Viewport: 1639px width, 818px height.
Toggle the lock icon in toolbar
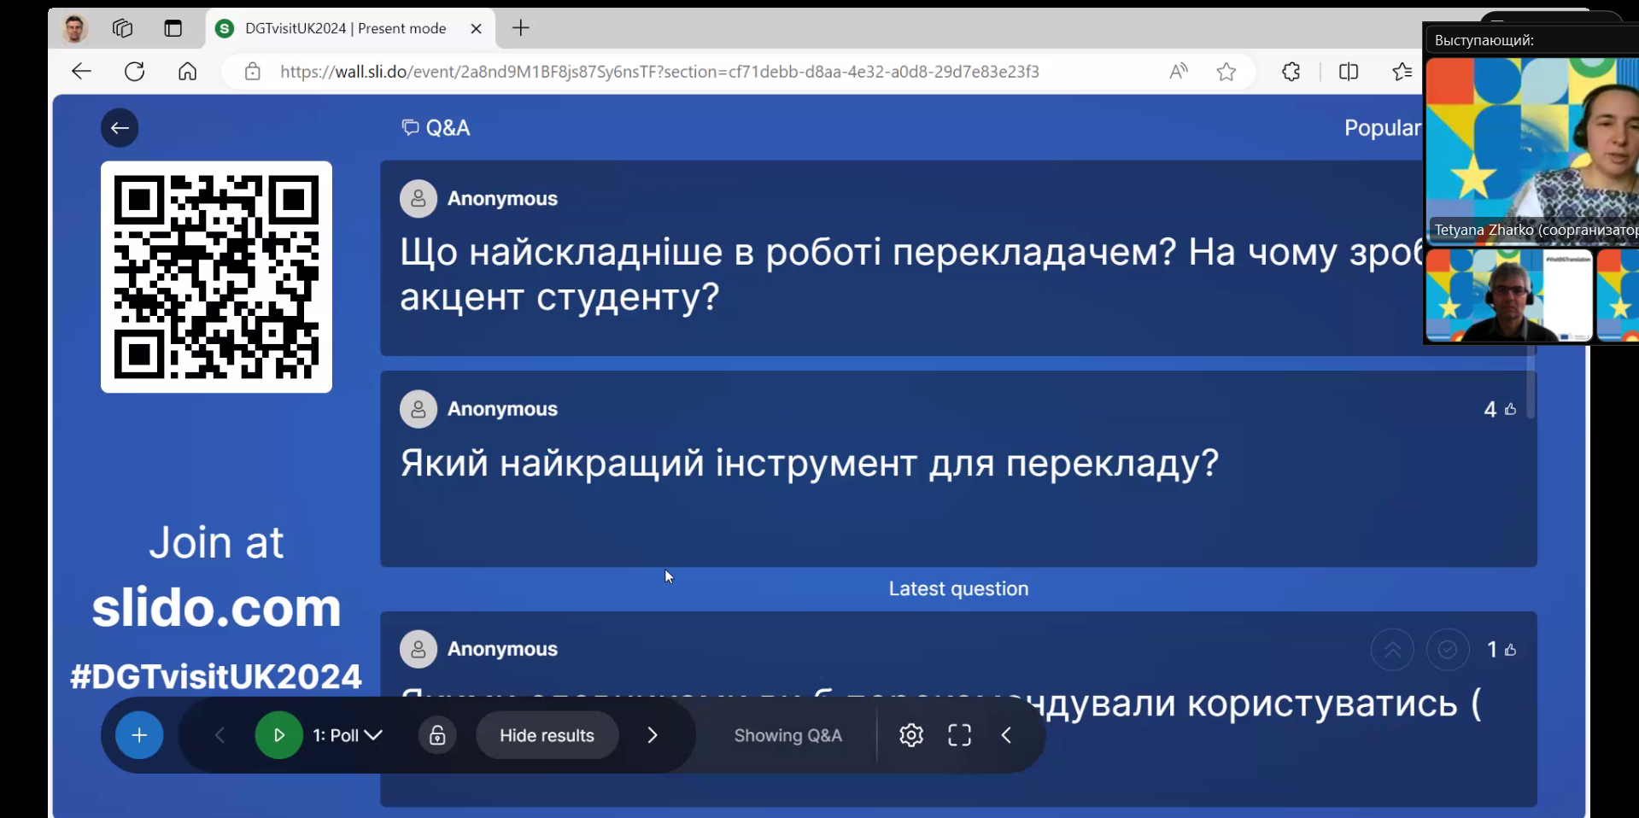pos(437,735)
